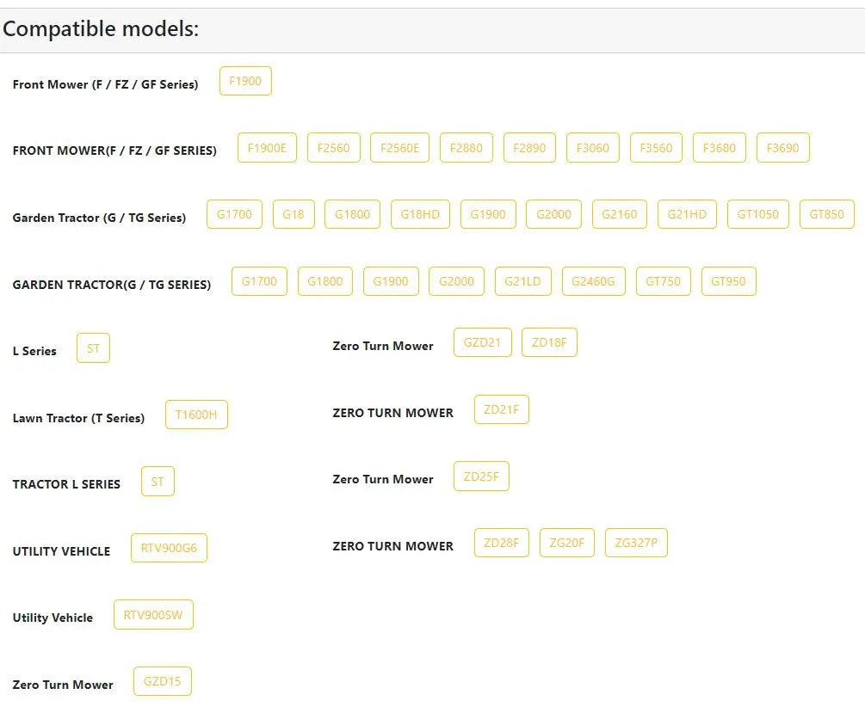The height and width of the screenshot is (713, 865).
Task: Click the "TRACTOR L SERIES" label
Action: [x=66, y=484]
